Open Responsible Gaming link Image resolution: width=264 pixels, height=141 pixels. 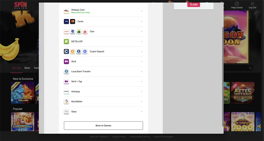coord(140,137)
